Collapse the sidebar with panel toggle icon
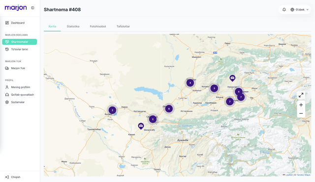 click(32, 8)
